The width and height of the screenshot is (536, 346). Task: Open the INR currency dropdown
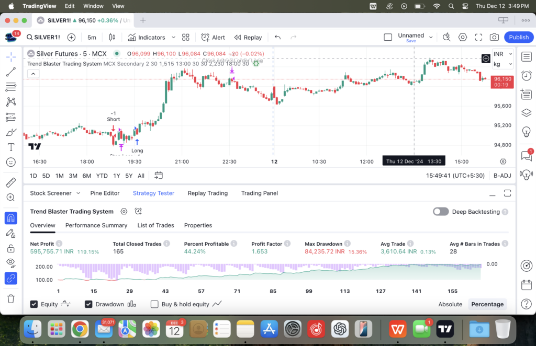[x=502, y=54]
